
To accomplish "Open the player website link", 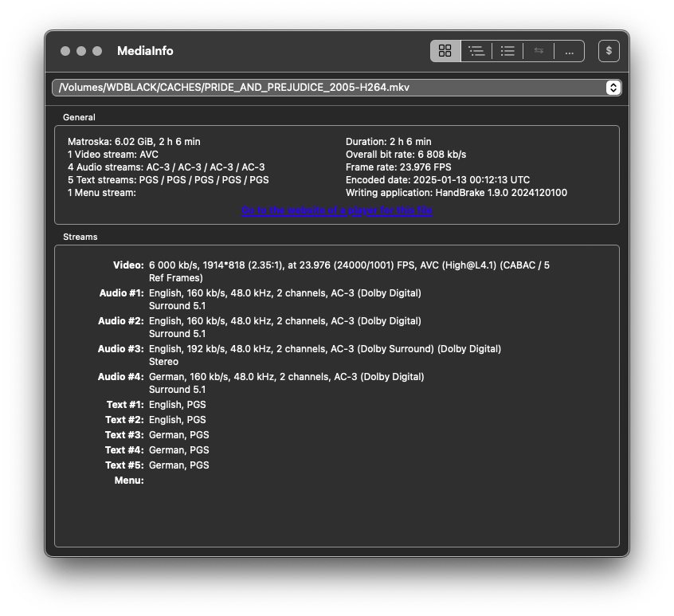I will tap(337, 210).
